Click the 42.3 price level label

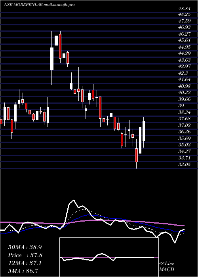point(183,73)
